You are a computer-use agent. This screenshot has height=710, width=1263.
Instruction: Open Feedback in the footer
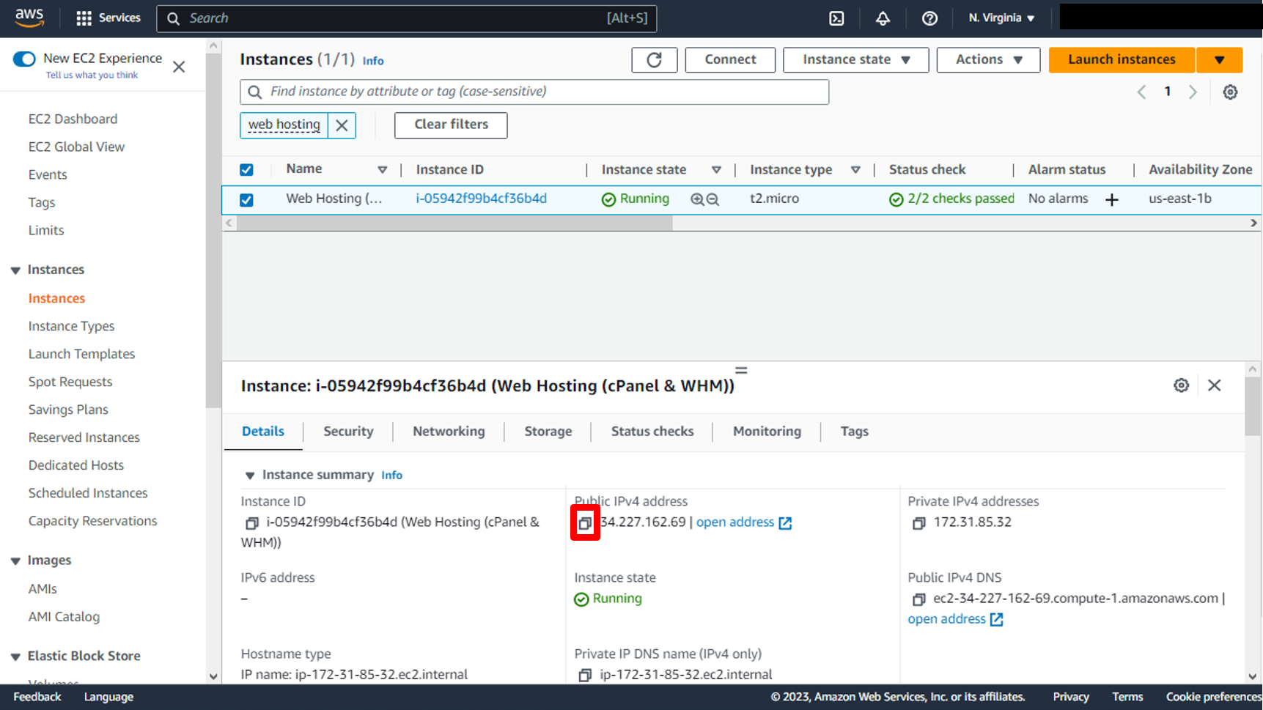(x=37, y=698)
